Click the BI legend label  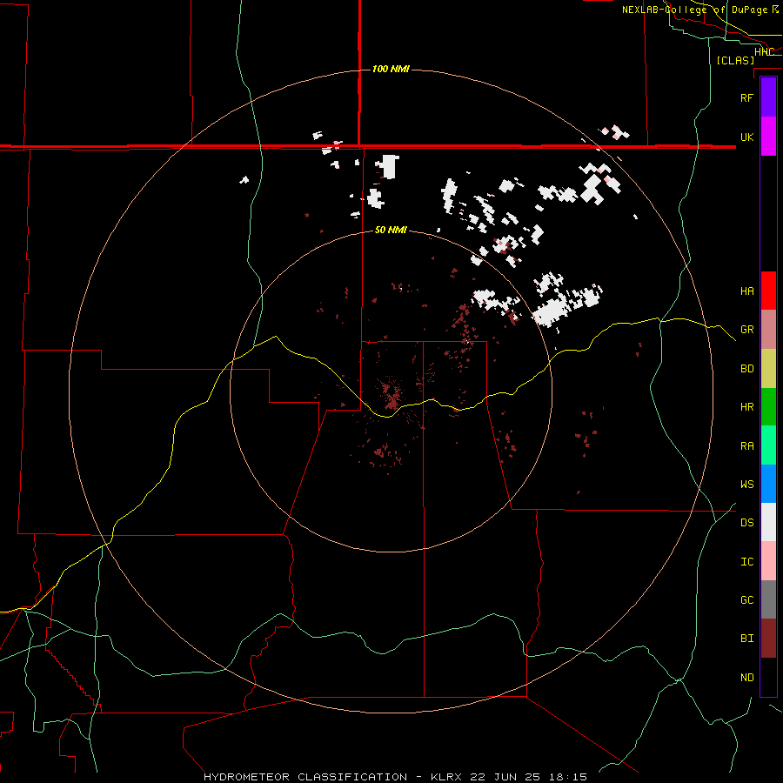coord(746,639)
